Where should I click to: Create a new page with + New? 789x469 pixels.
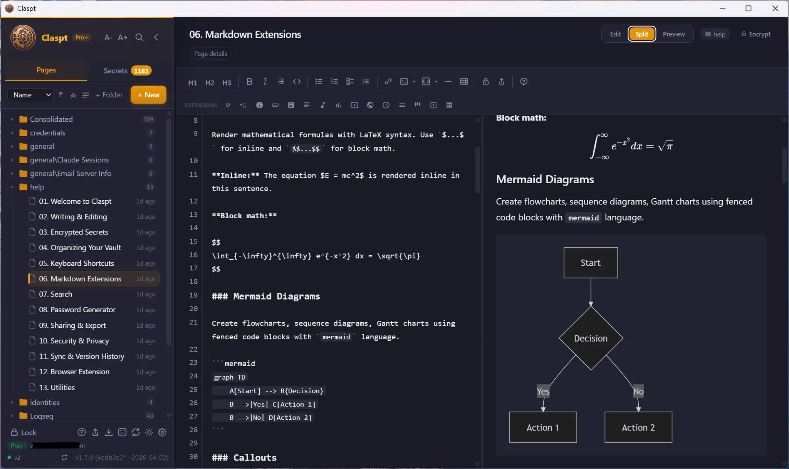pyautogui.click(x=148, y=95)
